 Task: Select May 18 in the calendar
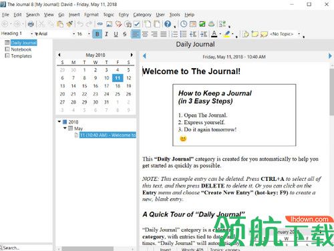tap(118, 86)
